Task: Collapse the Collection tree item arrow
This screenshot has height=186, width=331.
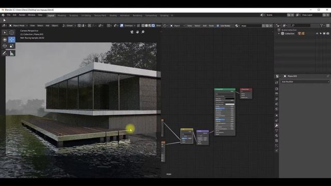Action: click(x=279, y=34)
